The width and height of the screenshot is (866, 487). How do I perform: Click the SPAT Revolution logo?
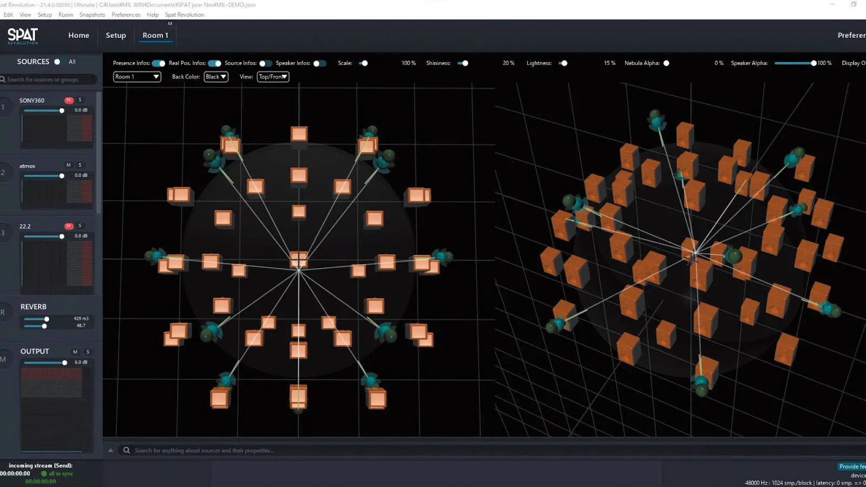click(x=23, y=36)
